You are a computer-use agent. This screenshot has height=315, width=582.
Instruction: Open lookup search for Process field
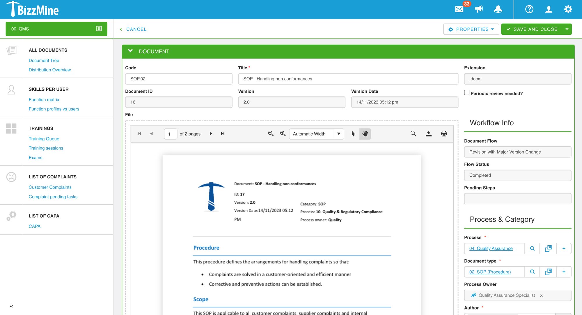pyautogui.click(x=532, y=248)
